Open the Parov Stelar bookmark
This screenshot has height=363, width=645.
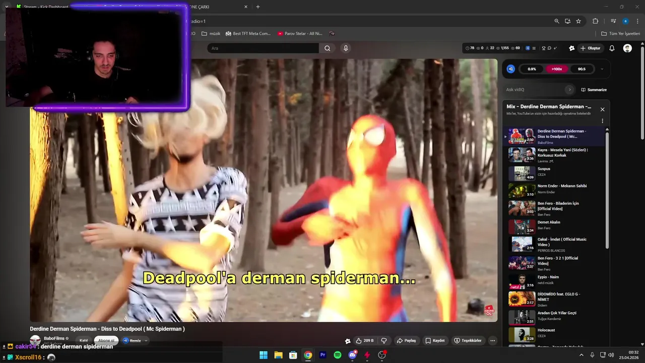[300, 33]
